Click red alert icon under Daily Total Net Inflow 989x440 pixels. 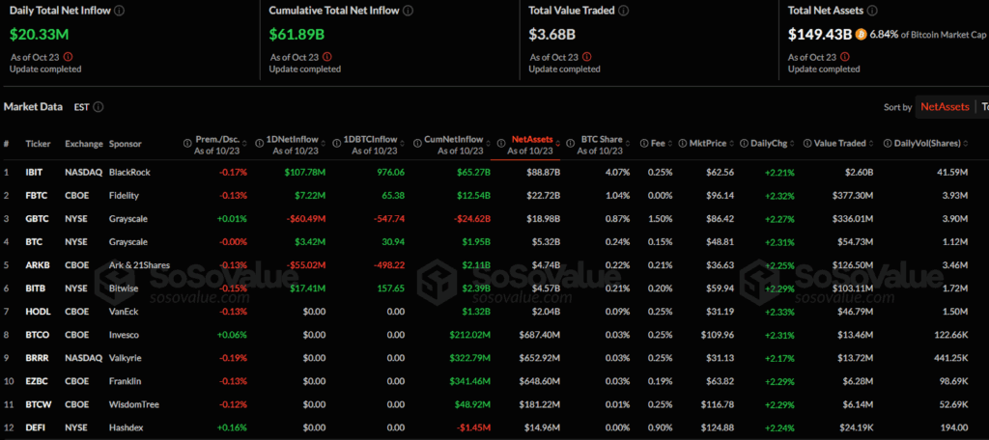pyautogui.click(x=68, y=57)
